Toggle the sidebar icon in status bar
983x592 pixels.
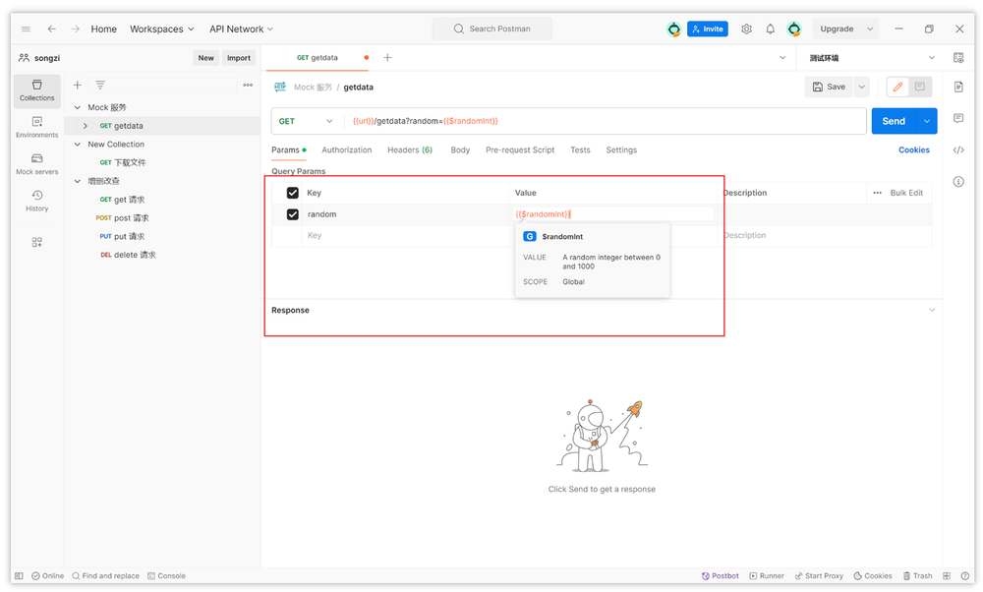(19, 575)
